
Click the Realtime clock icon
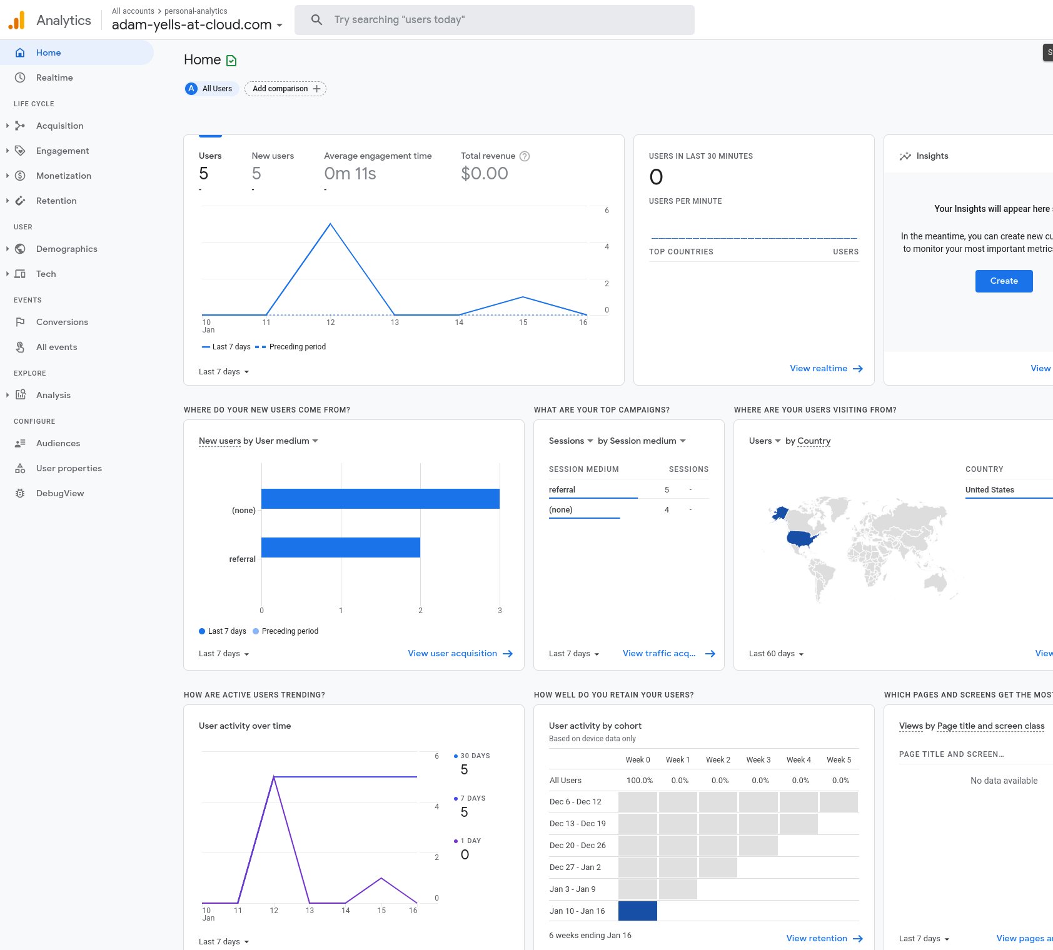(20, 77)
